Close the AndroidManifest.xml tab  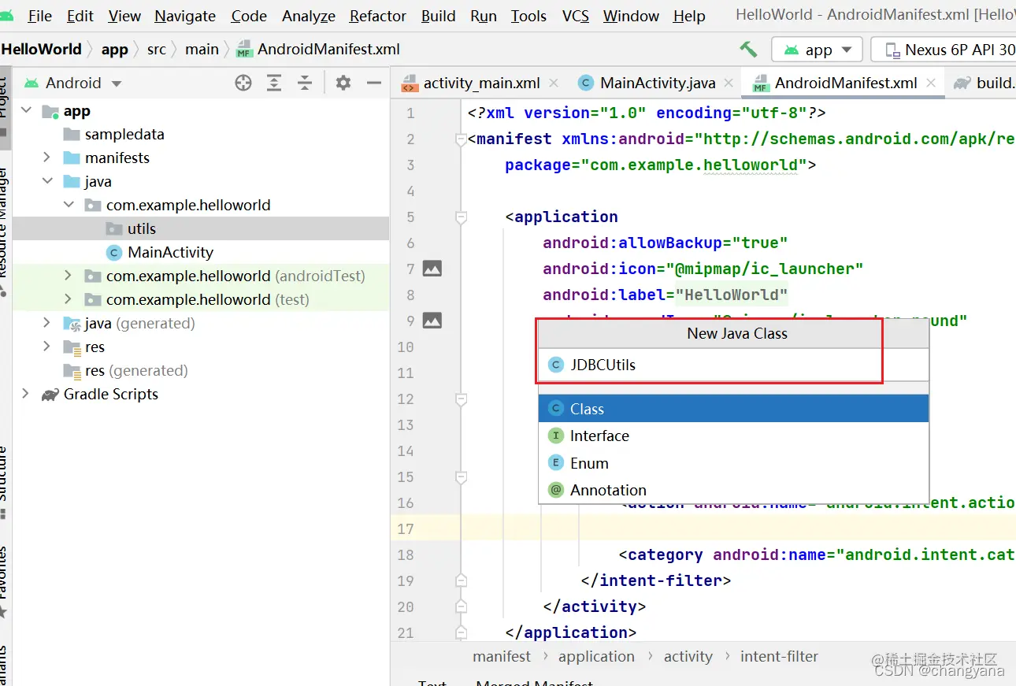(x=931, y=83)
